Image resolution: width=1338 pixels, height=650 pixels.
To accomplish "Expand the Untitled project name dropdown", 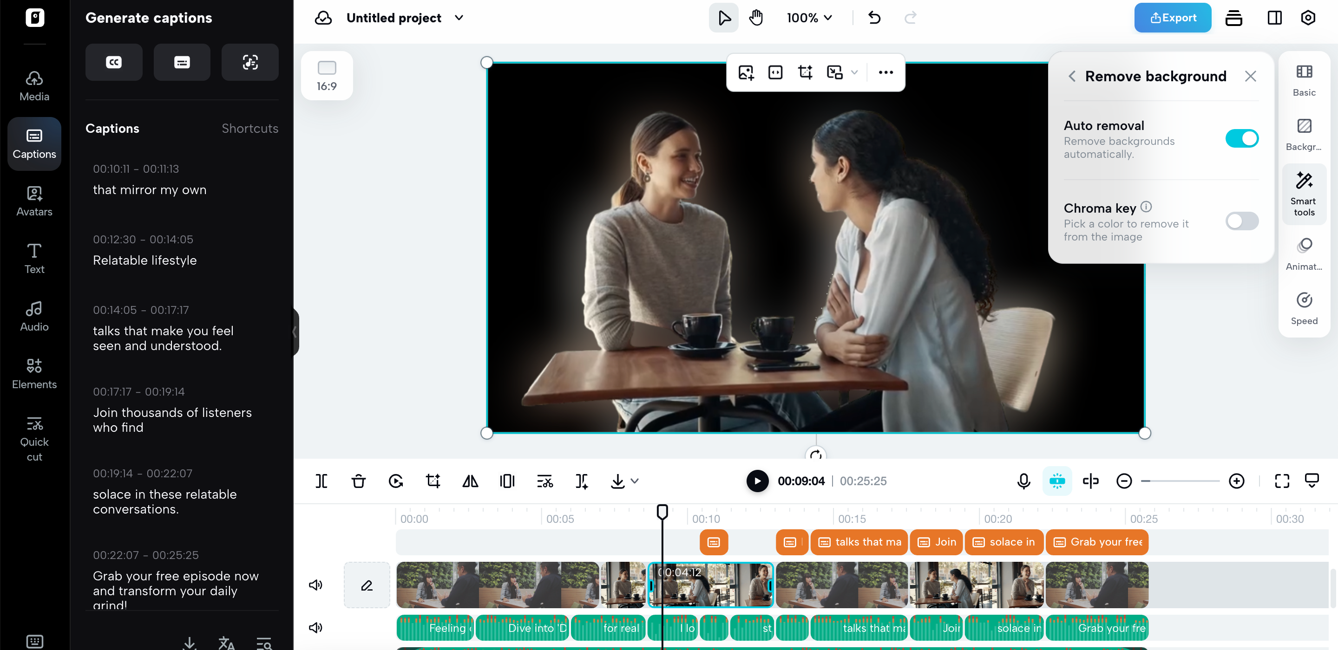I will [459, 18].
